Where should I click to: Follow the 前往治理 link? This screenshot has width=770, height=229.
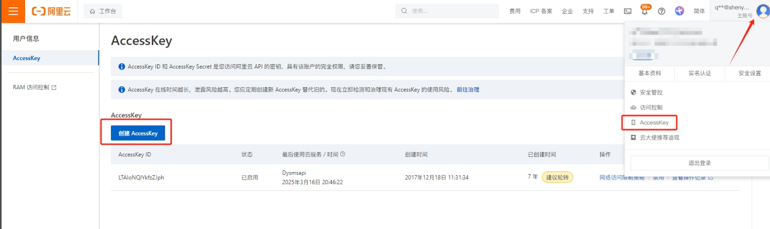468,89
